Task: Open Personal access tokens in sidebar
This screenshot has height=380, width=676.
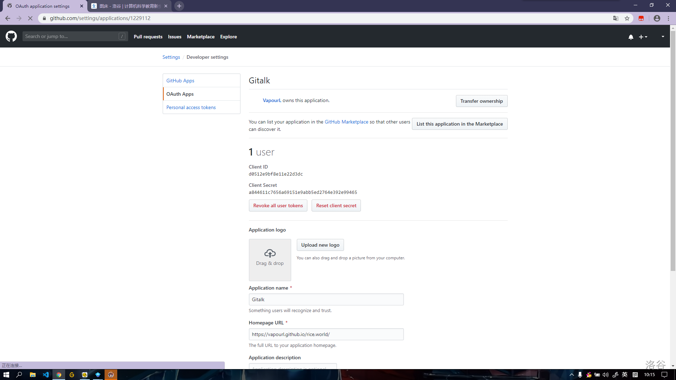Action: 201,107
